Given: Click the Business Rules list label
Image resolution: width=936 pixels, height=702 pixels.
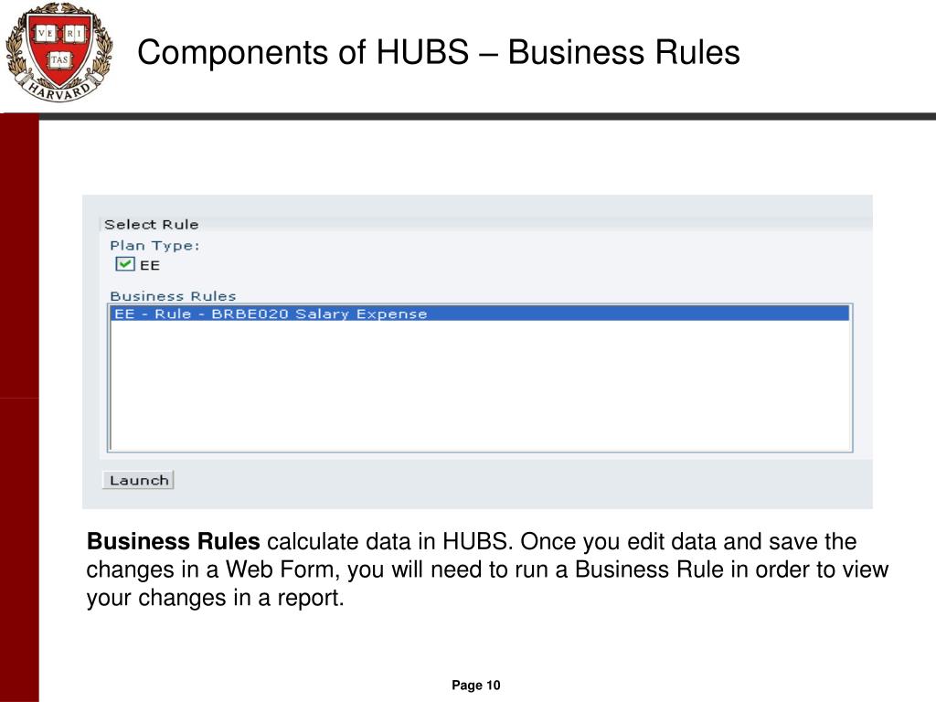Looking at the screenshot, I should pyautogui.click(x=173, y=296).
